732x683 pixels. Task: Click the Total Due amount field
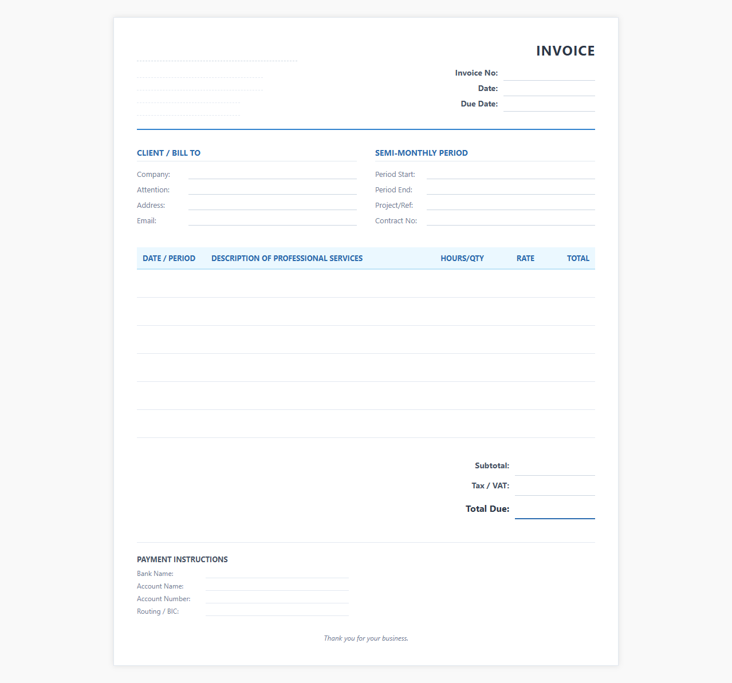554,509
